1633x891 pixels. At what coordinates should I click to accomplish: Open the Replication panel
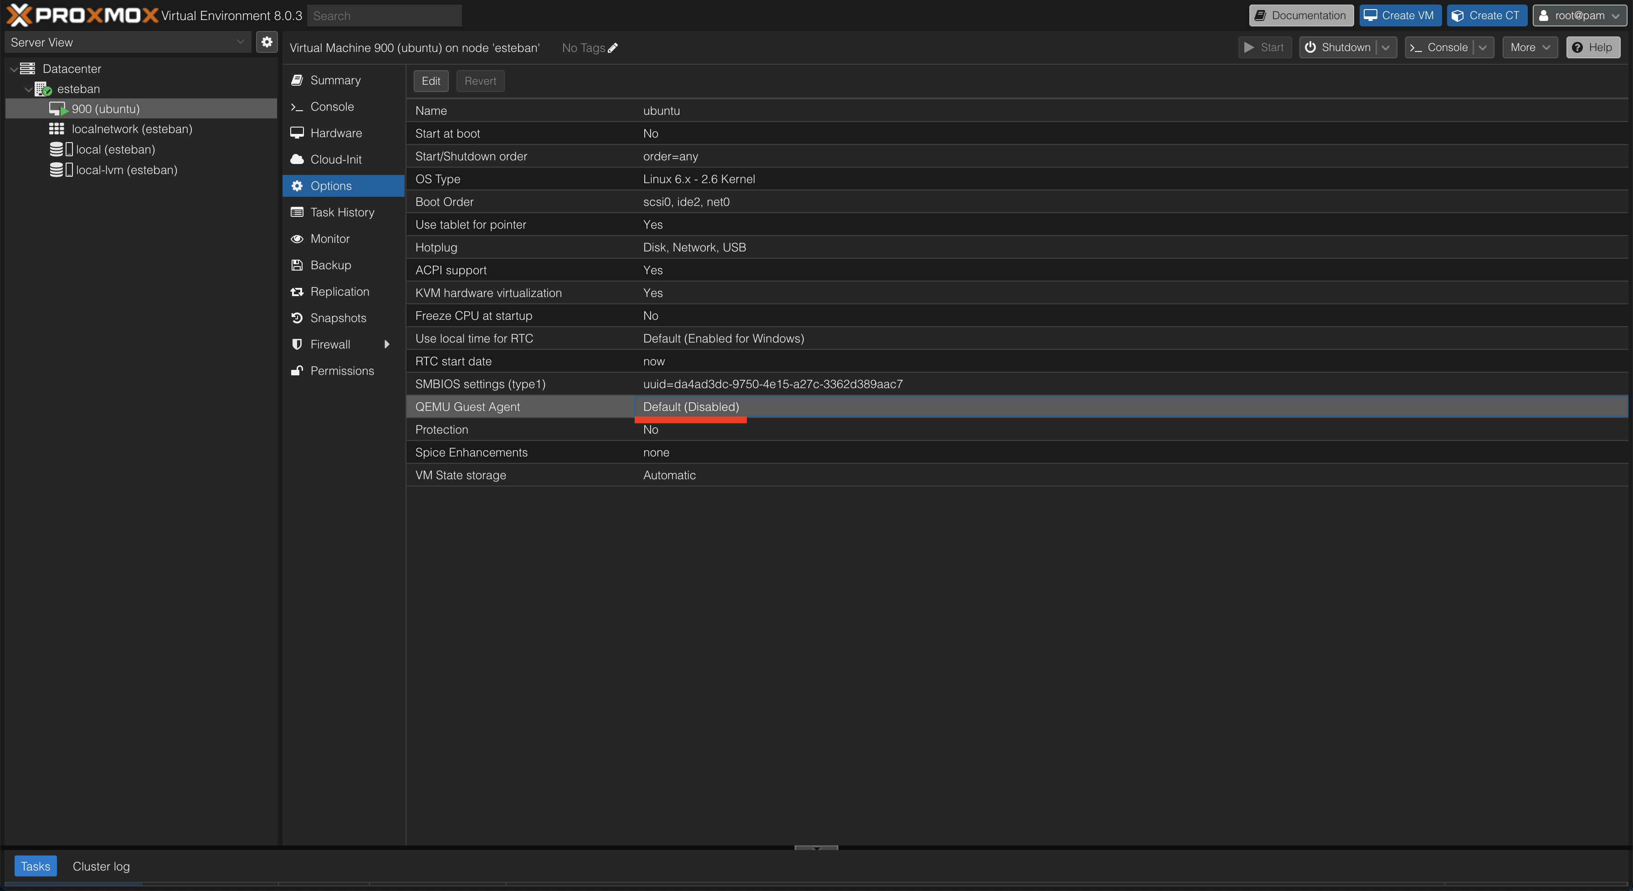[x=344, y=292]
